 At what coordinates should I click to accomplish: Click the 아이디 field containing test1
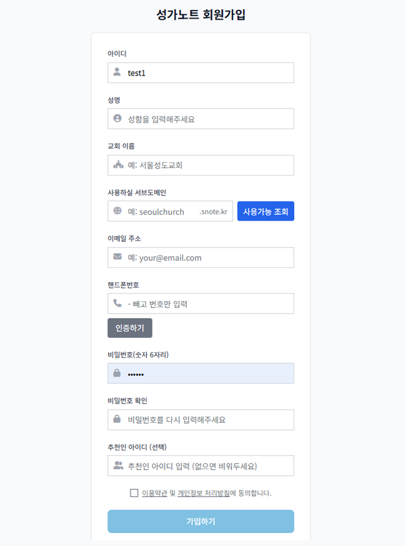click(200, 72)
